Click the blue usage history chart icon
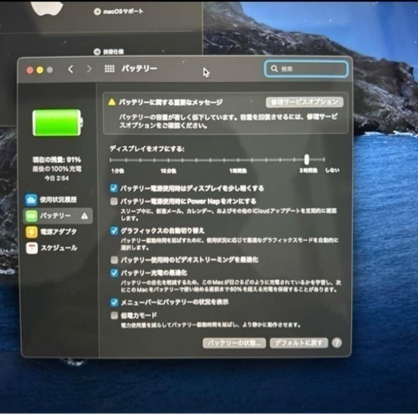The width and height of the screenshot is (418, 414). click(31, 200)
